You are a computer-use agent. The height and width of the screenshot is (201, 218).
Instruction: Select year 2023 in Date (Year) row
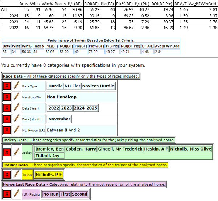click(x=66, y=108)
